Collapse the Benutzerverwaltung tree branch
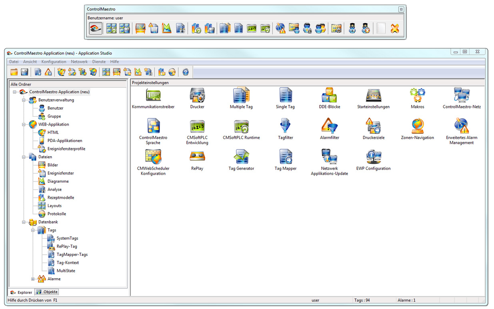The image size is (494, 309). tap(24, 100)
